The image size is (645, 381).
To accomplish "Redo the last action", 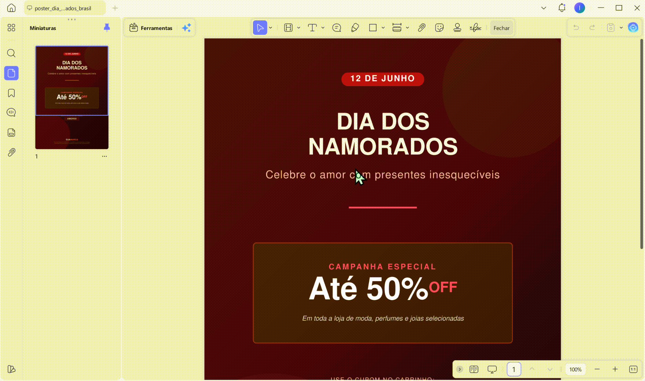I will pyautogui.click(x=592, y=28).
